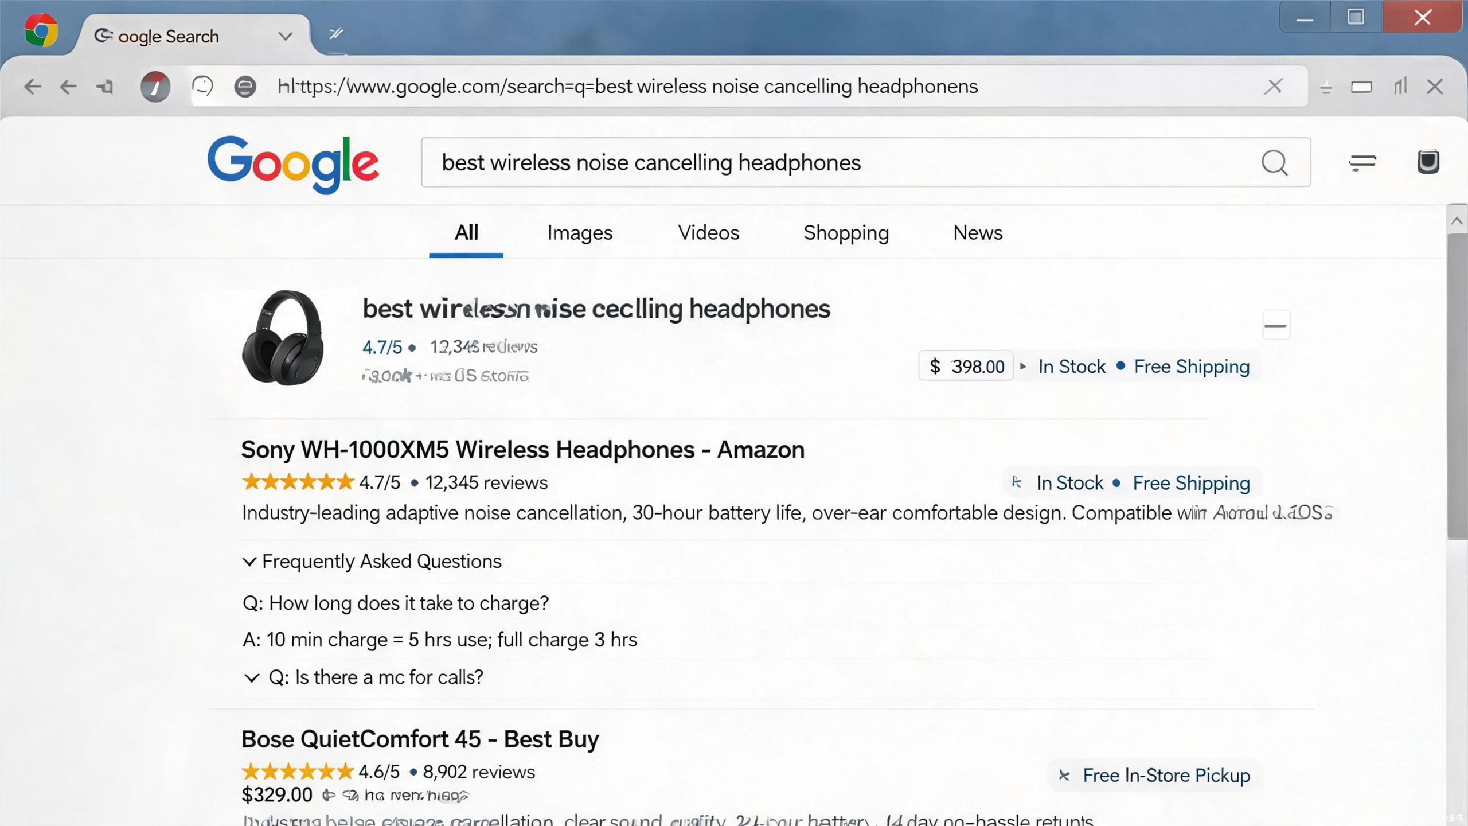The image size is (1468, 826).
Task: Click the toolbar icon right of both back arrows
Action: point(105,87)
